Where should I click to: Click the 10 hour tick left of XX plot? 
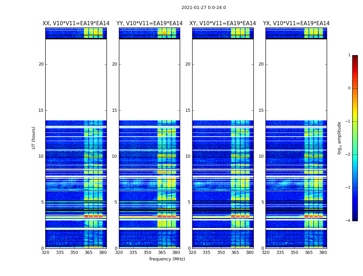point(41,156)
